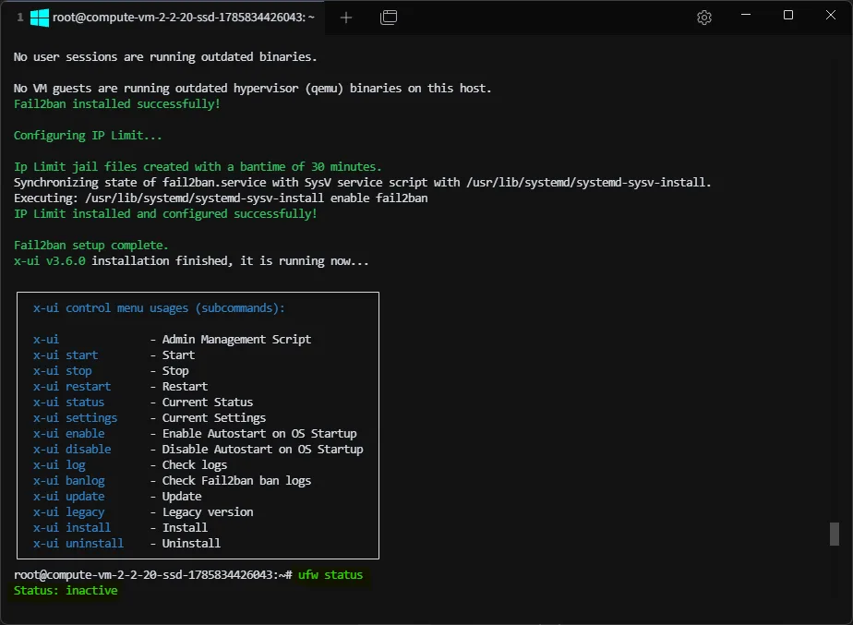The width and height of the screenshot is (853, 625).
Task: Click 'Current Settings' description text
Action: pyautogui.click(x=214, y=418)
